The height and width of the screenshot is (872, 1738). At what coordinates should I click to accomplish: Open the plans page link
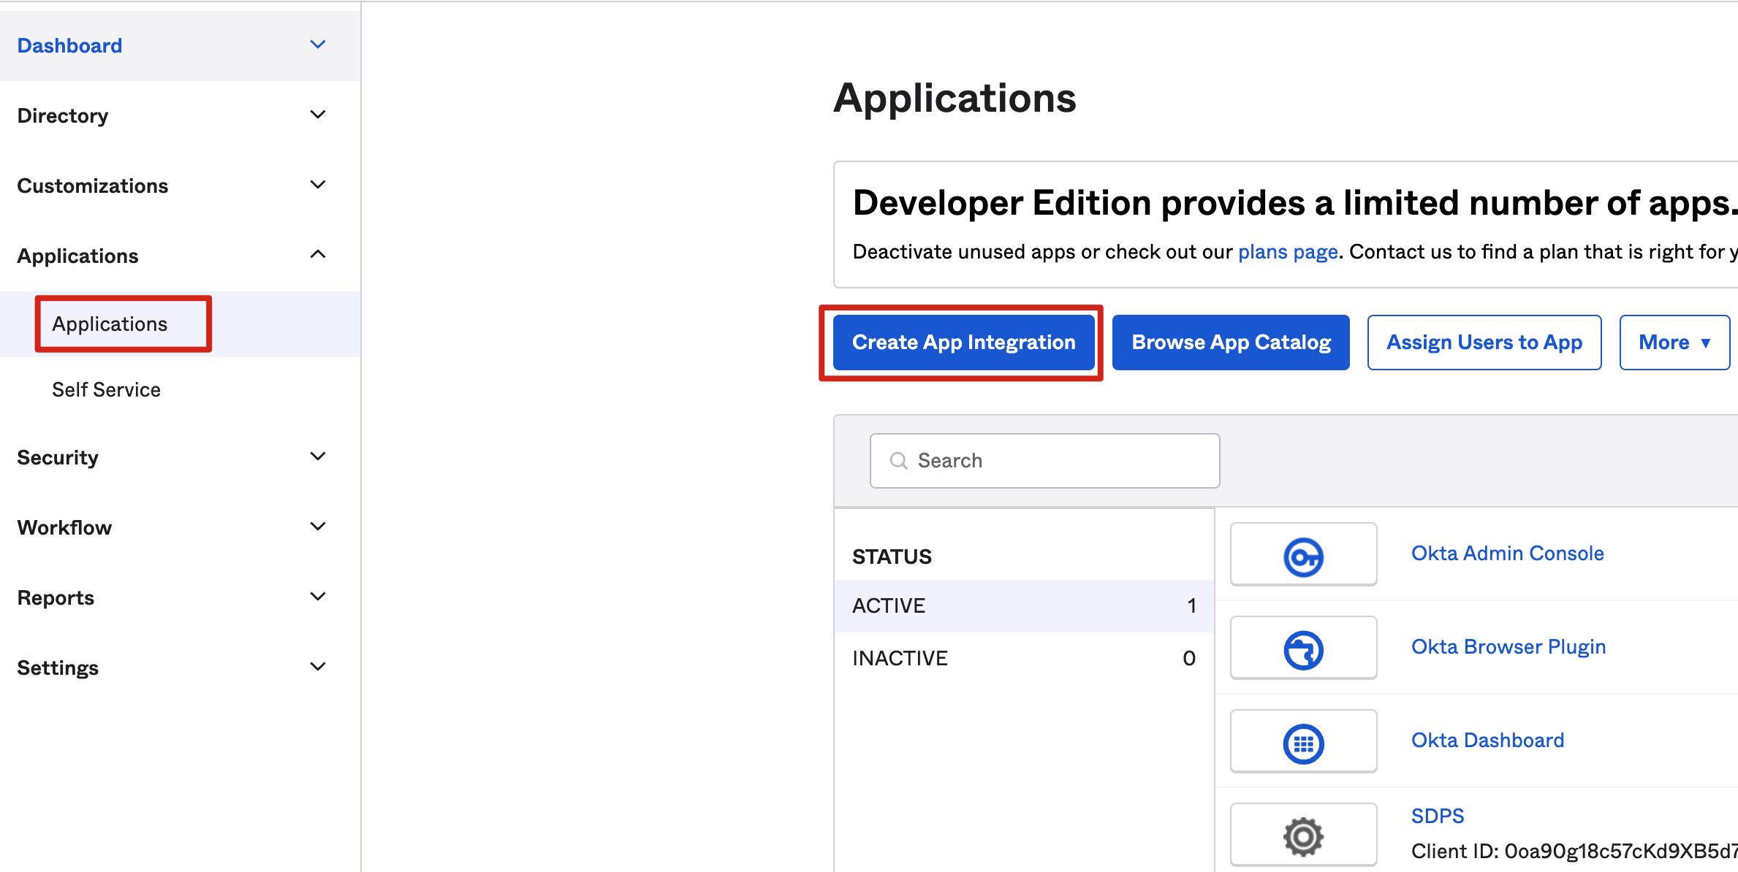1288,251
